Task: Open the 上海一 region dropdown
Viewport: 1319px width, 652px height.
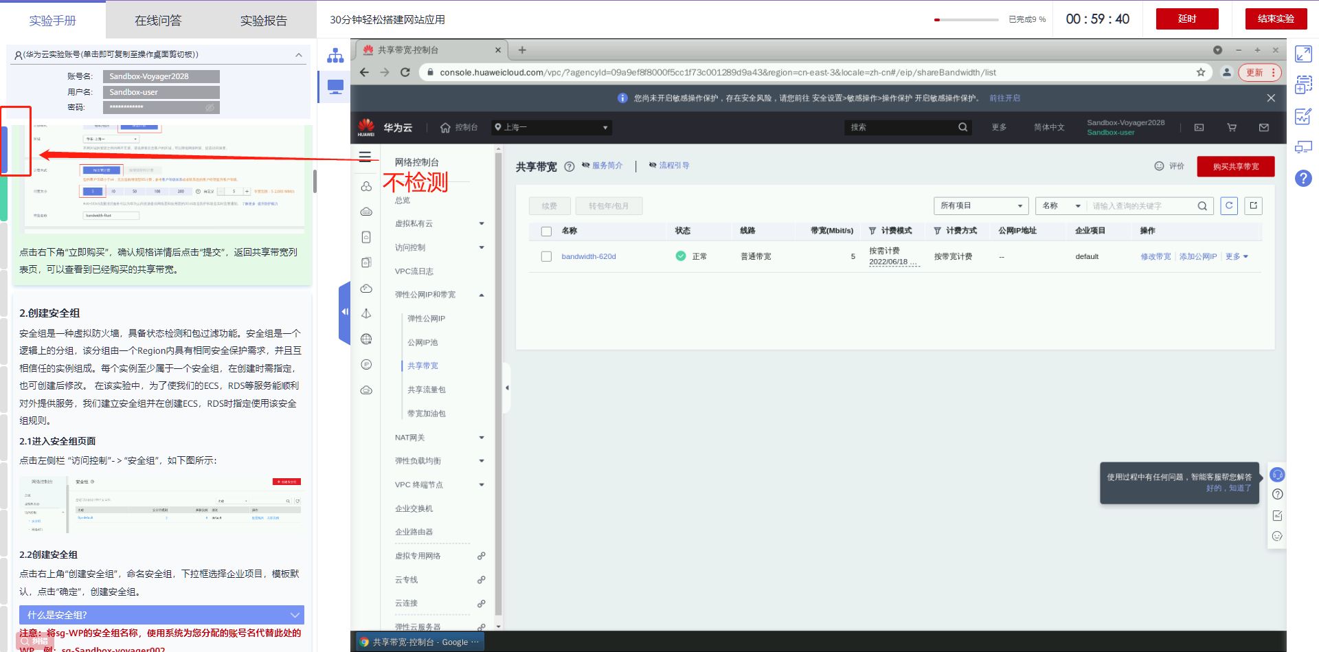Action: pyautogui.click(x=552, y=127)
